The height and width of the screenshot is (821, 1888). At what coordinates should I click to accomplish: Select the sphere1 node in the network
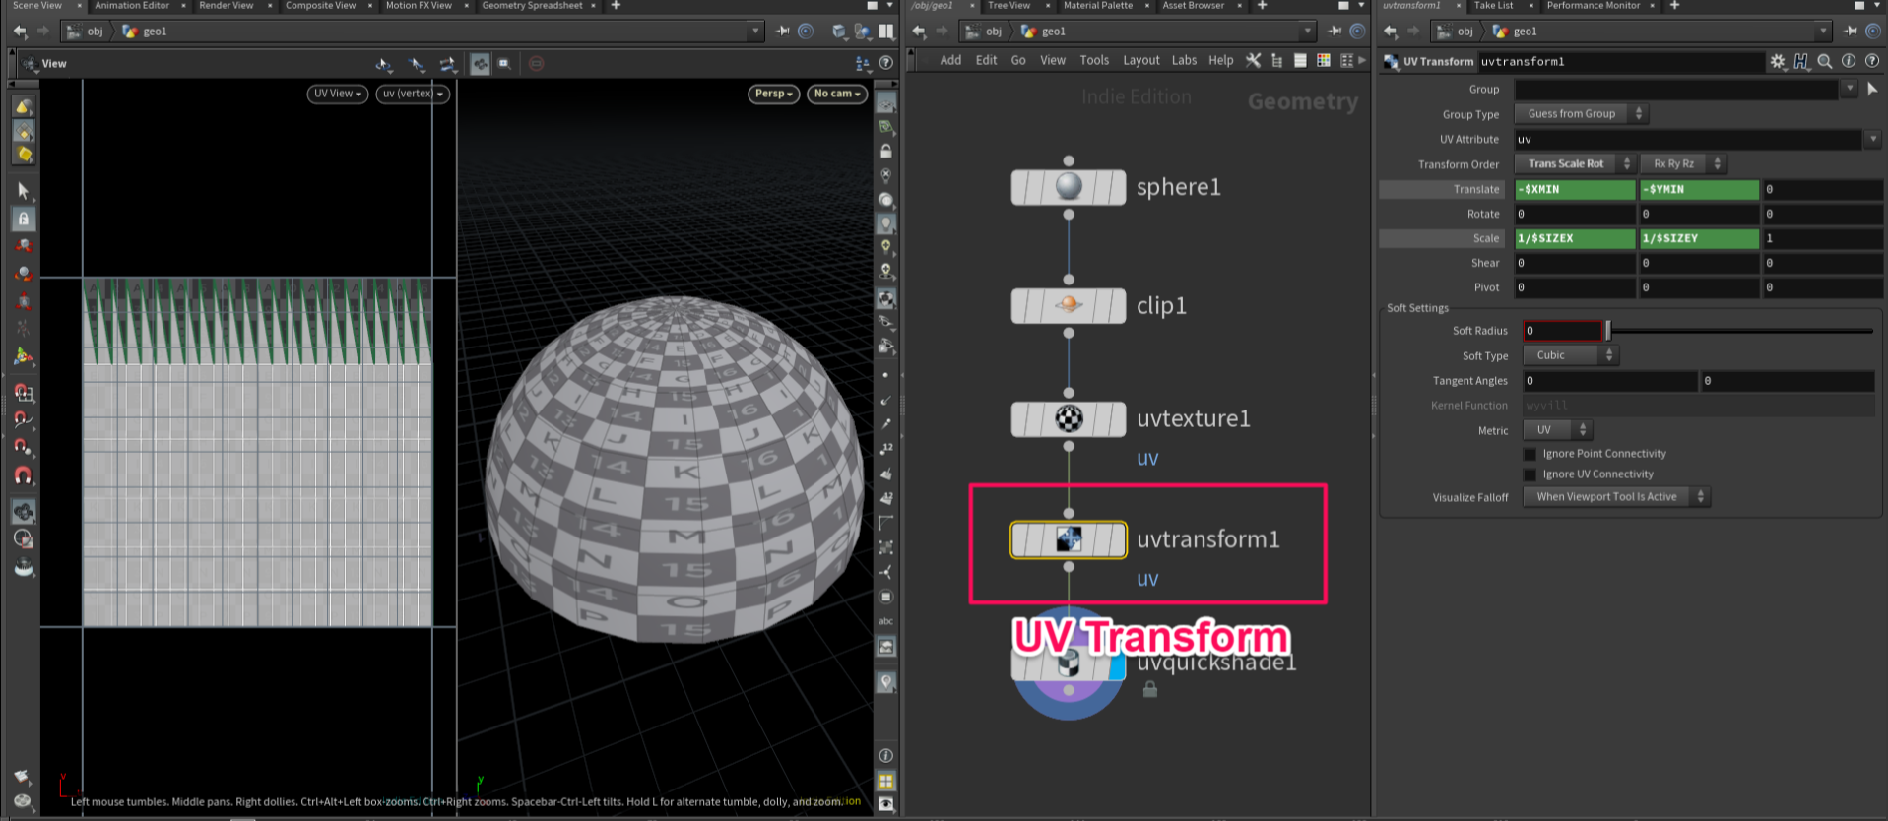pos(1069,187)
